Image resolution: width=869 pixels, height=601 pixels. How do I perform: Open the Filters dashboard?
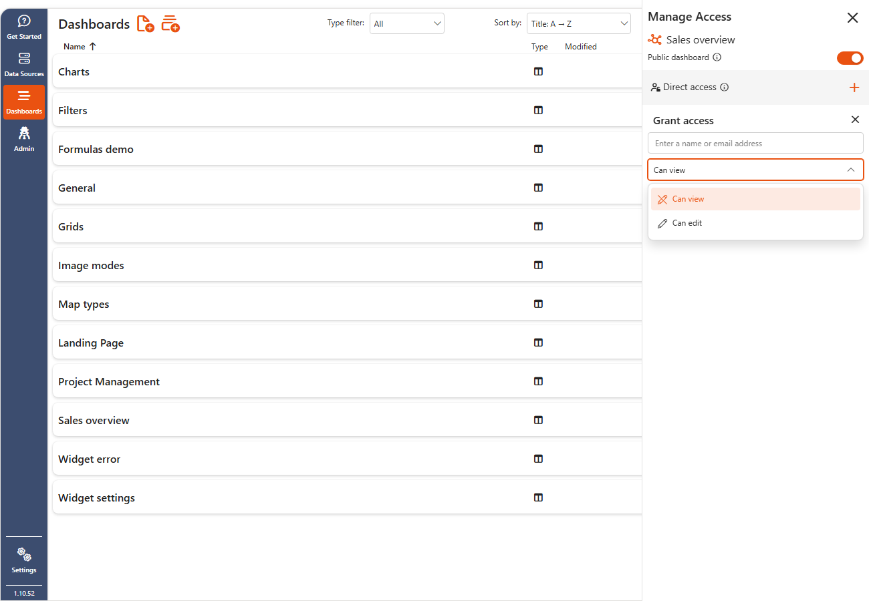(73, 110)
